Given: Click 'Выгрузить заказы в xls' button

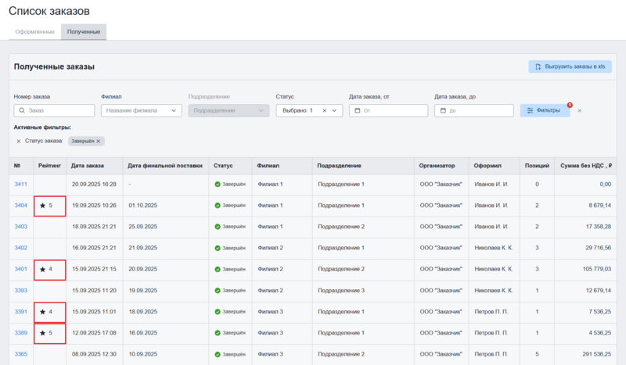Looking at the screenshot, I should click(x=569, y=67).
